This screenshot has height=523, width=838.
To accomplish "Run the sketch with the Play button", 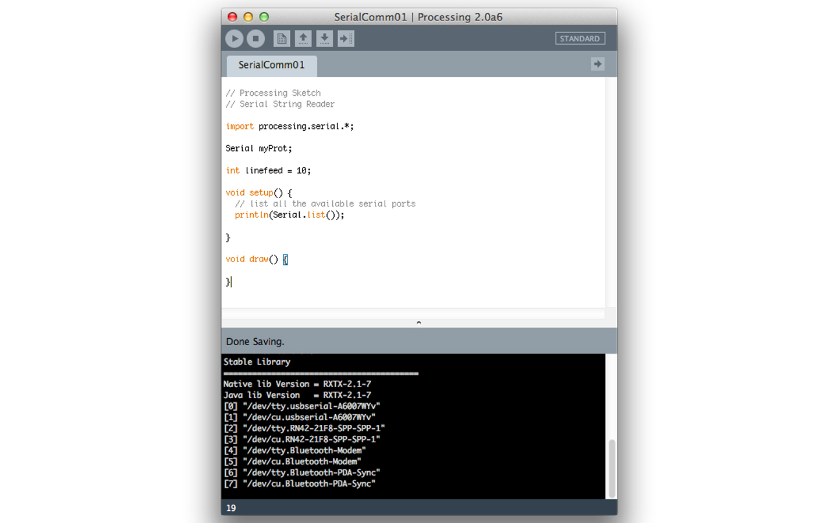I will [x=235, y=39].
